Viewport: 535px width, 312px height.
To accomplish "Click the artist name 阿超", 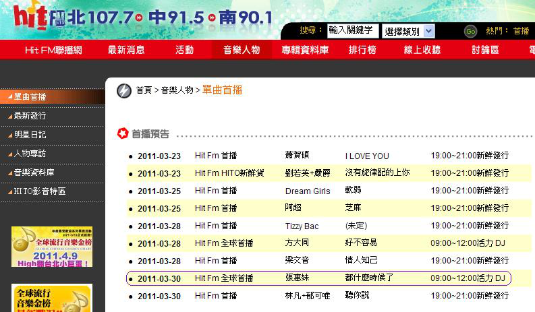I will point(293,208).
